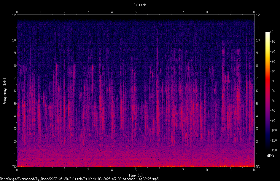Click the Time (s) axis label
This screenshot has height=181, width=280.
click(136, 175)
